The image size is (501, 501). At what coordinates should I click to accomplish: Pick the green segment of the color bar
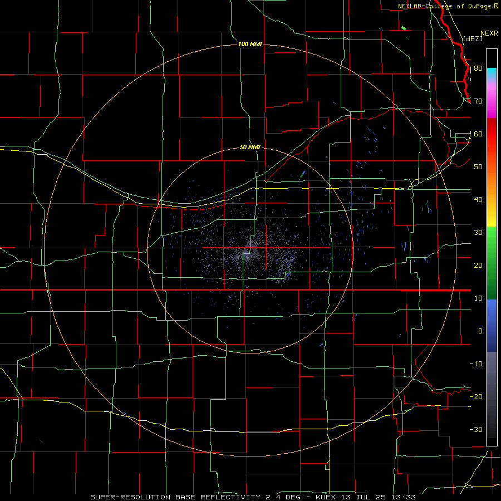tap(492, 263)
